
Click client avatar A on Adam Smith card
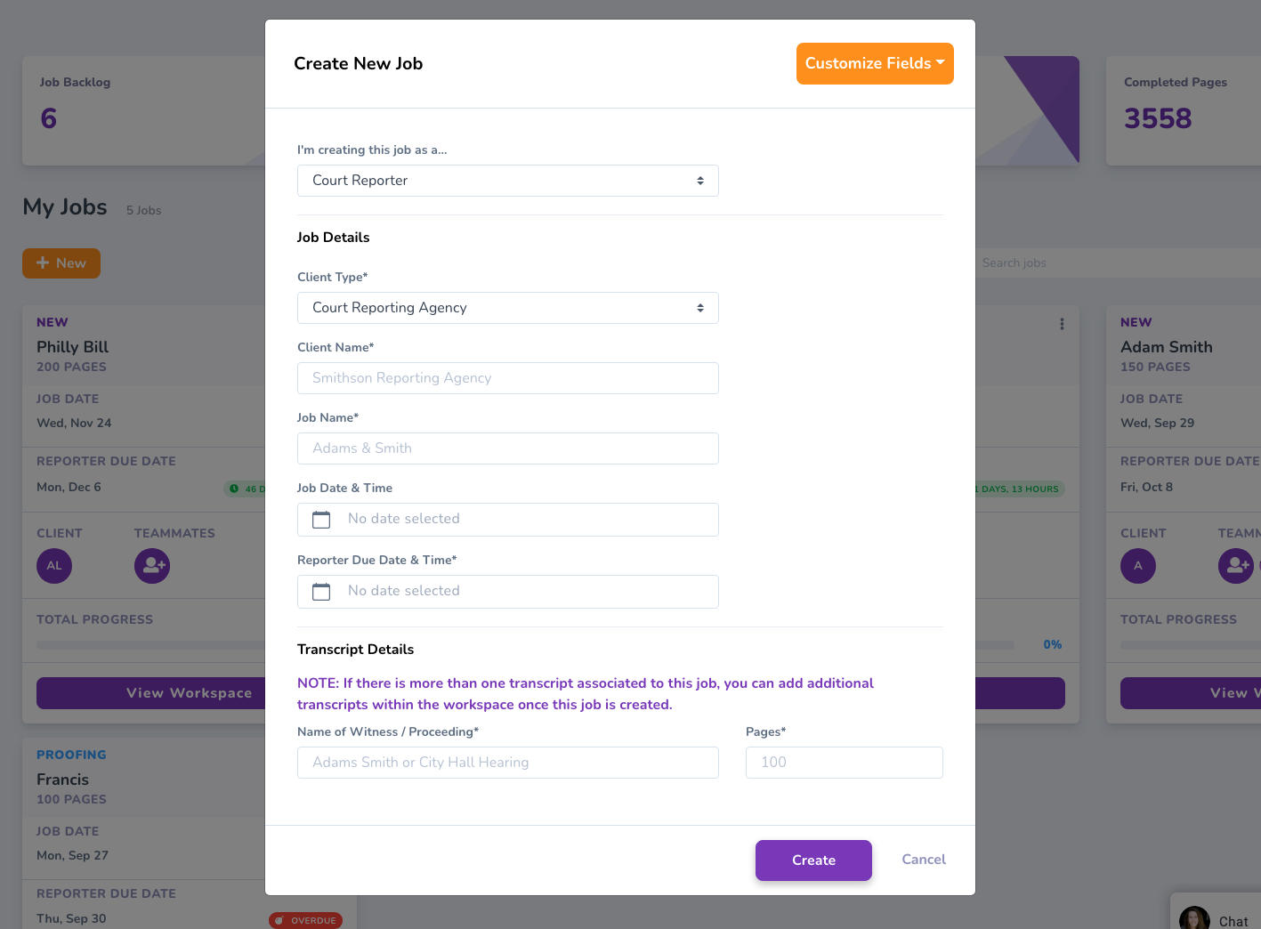pyautogui.click(x=1138, y=566)
